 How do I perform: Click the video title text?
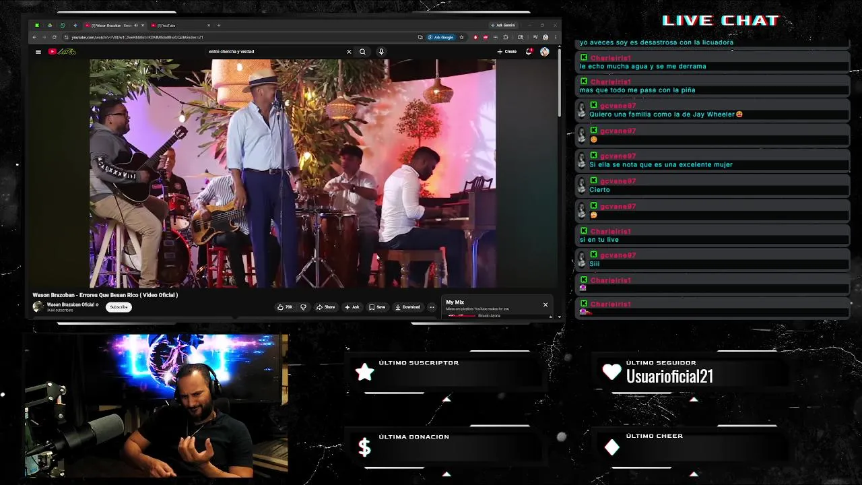click(105, 295)
